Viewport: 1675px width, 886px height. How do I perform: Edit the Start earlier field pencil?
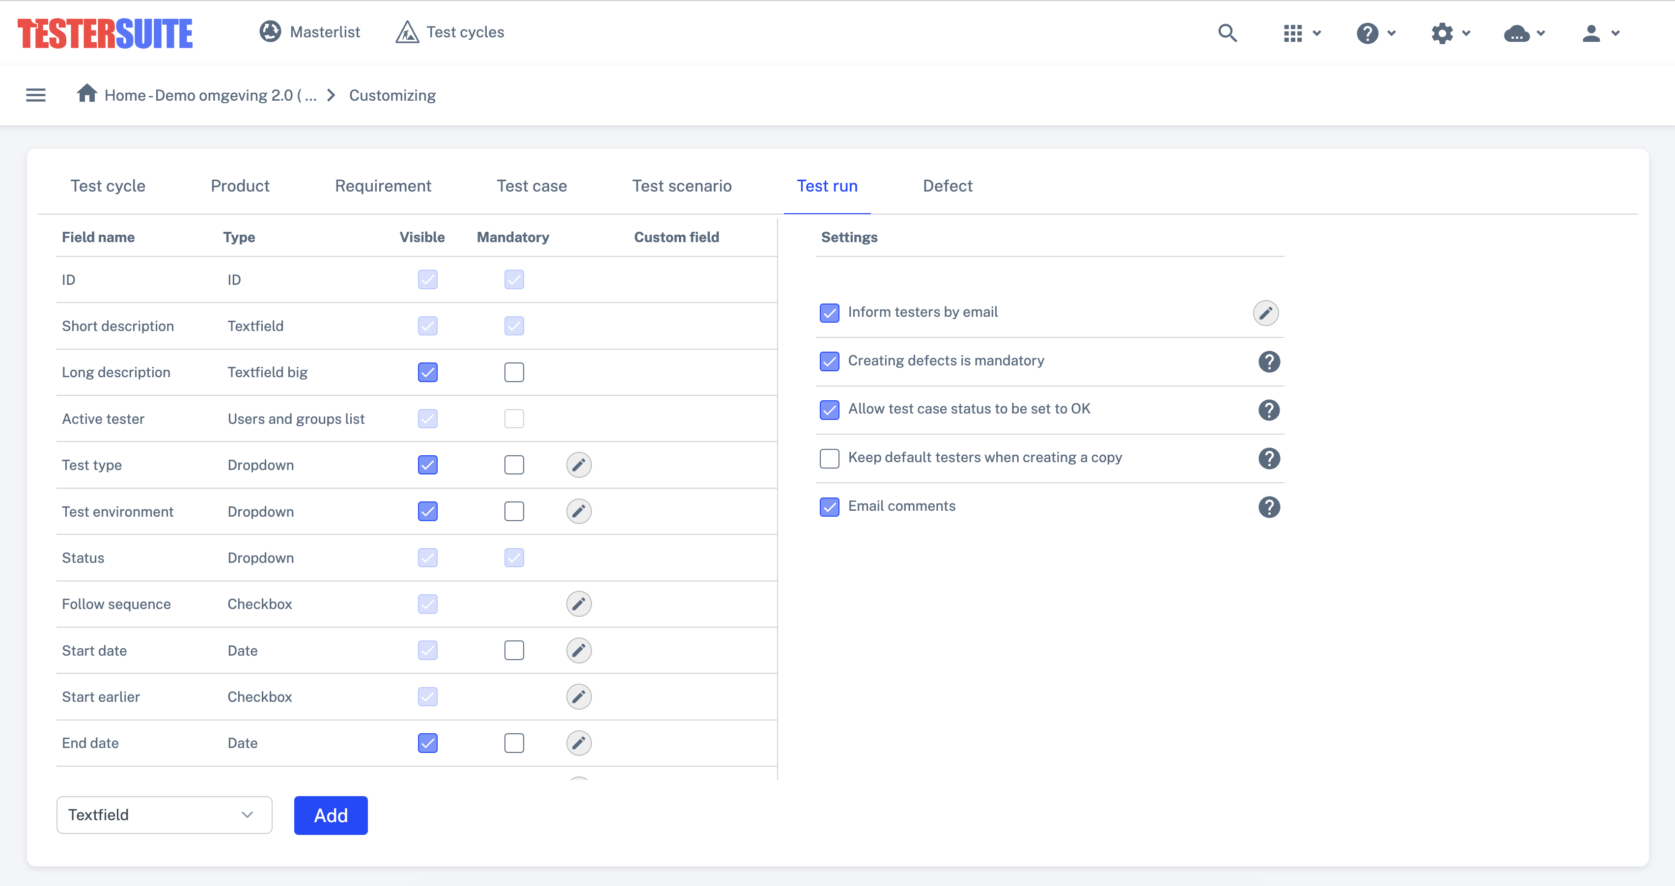579,696
